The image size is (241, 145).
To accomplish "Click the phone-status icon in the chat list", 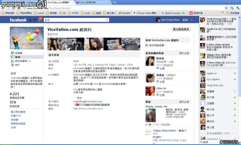I will (x=235, y=91).
